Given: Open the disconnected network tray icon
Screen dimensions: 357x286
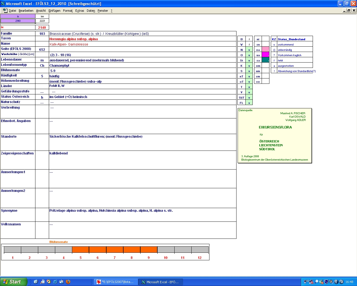Looking at the screenshot, I should (311, 282).
